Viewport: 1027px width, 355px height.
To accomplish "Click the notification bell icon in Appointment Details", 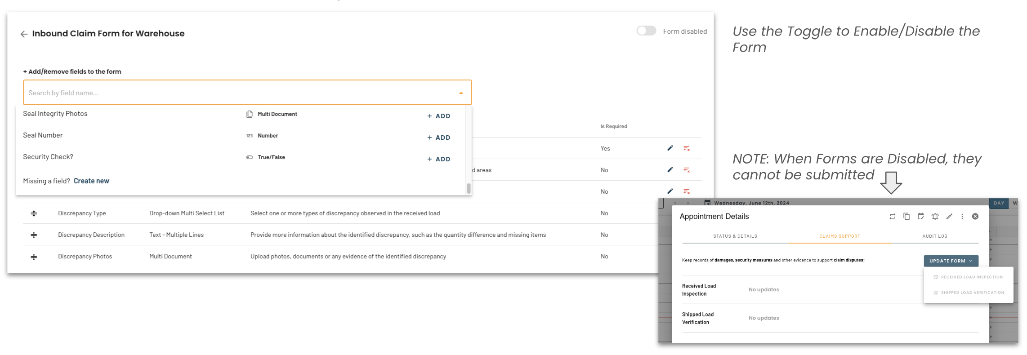I will pyautogui.click(x=935, y=217).
